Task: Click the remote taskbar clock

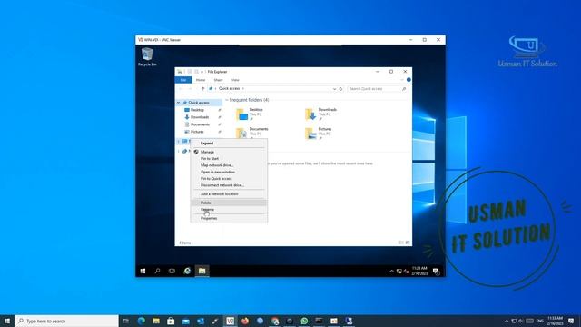Action: (419, 271)
